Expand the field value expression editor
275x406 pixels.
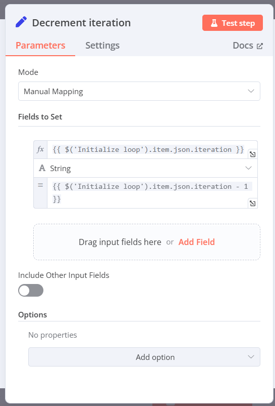click(253, 204)
